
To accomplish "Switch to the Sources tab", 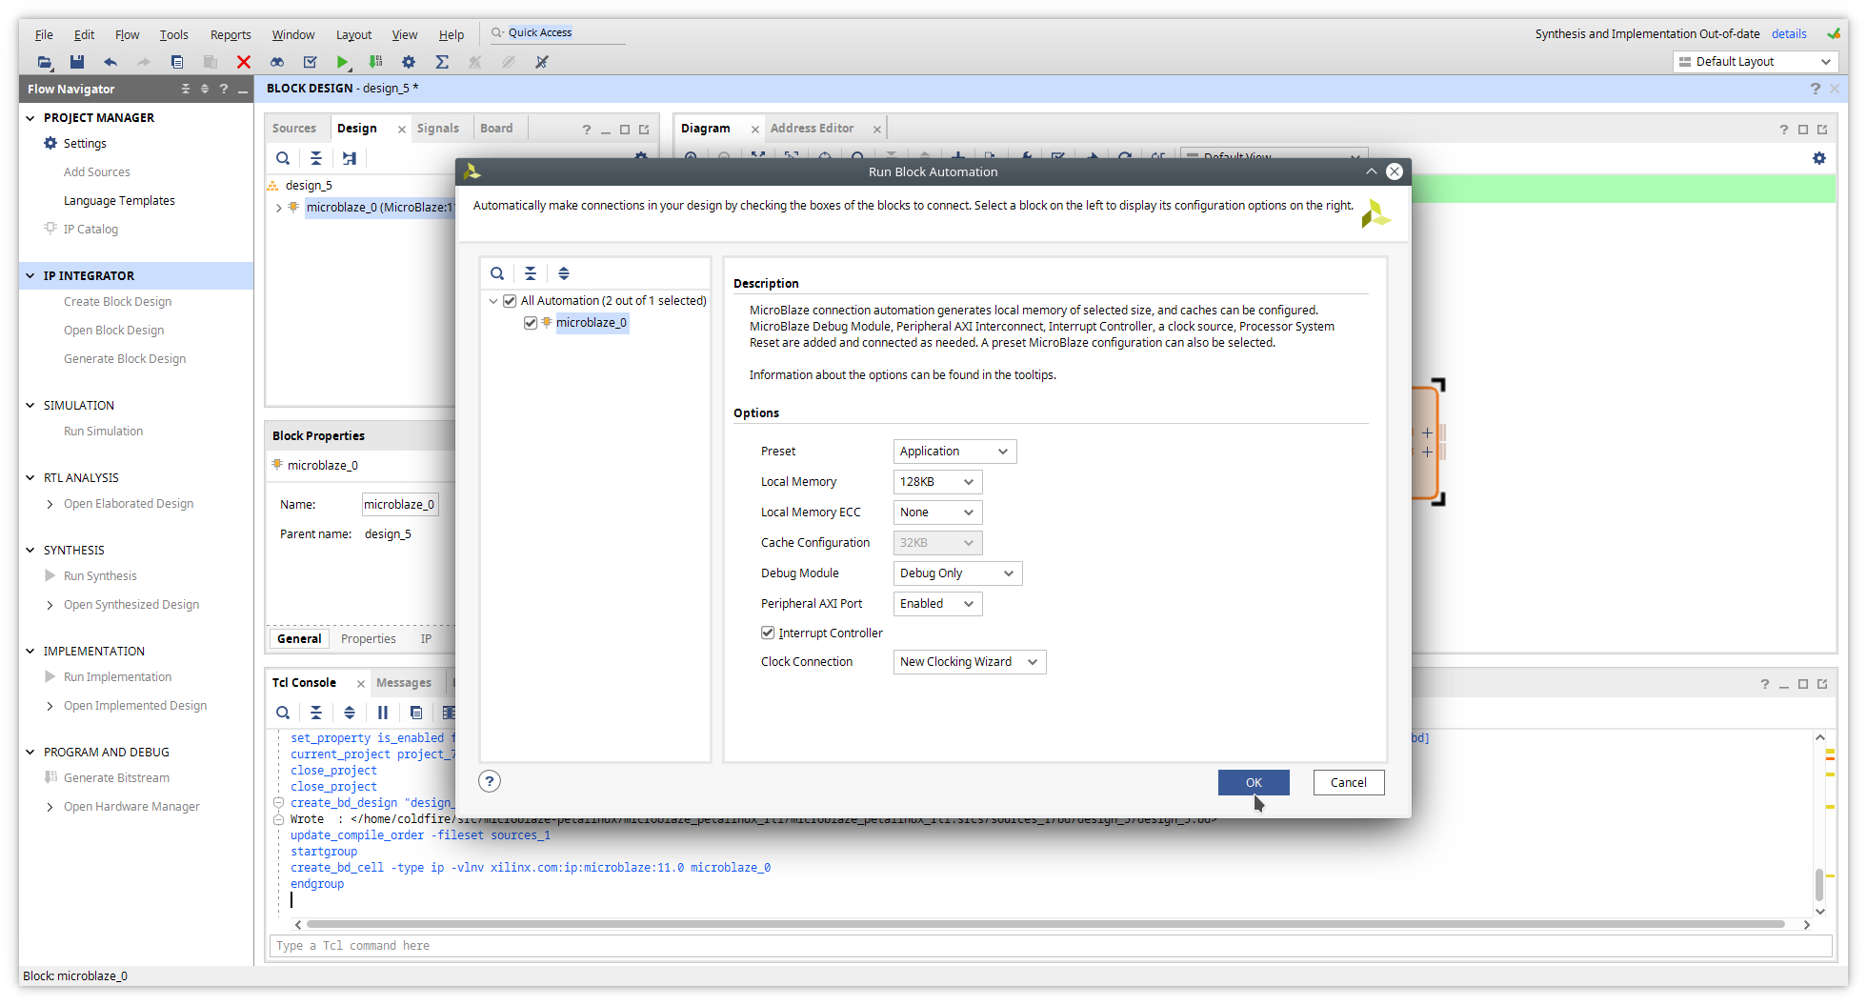I will [294, 129].
